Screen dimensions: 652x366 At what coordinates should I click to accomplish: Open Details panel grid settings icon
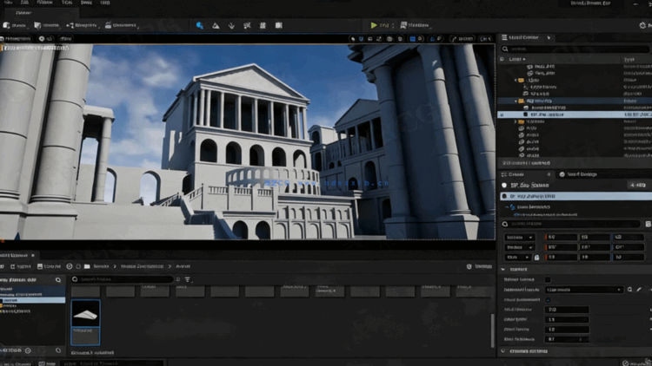point(648,224)
